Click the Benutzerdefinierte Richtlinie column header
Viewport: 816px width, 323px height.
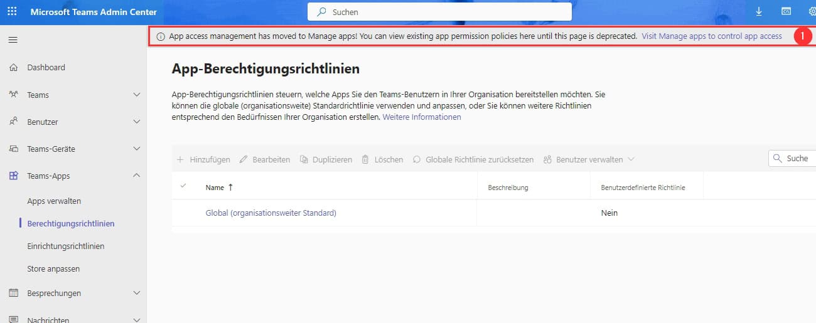(x=643, y=188)
